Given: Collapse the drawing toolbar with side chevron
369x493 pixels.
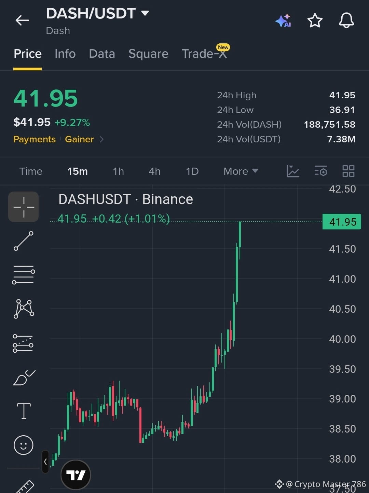Looking at the screenshot, I should coord(45,462).
